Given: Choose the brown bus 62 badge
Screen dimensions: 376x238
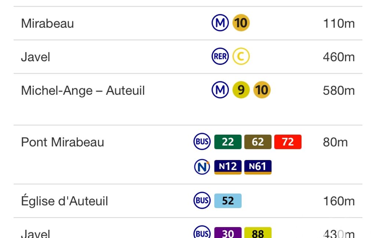Looking at the screenshot, I should coord(258,142).
